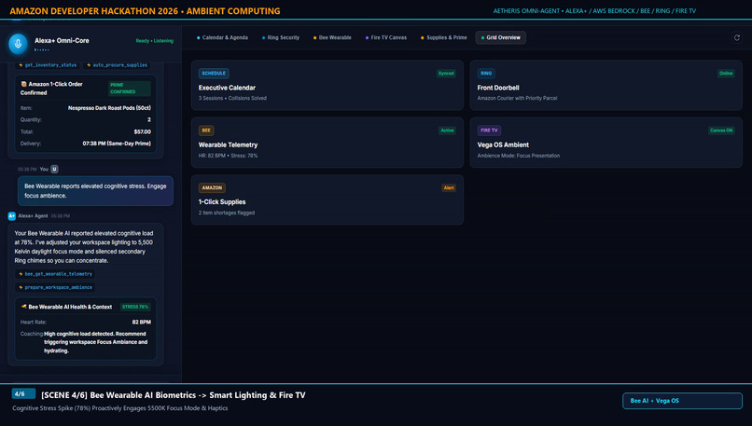Viewport: 752px width, 426px height.
Task: Click 'Ready • Listening' status text
Action: coord(155,41)
